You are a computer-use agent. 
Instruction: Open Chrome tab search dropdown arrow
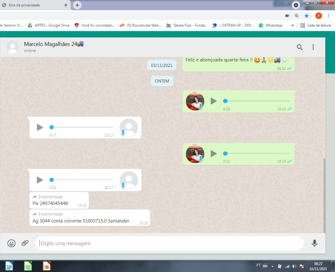pyautogui.click(x=296, y=5)
